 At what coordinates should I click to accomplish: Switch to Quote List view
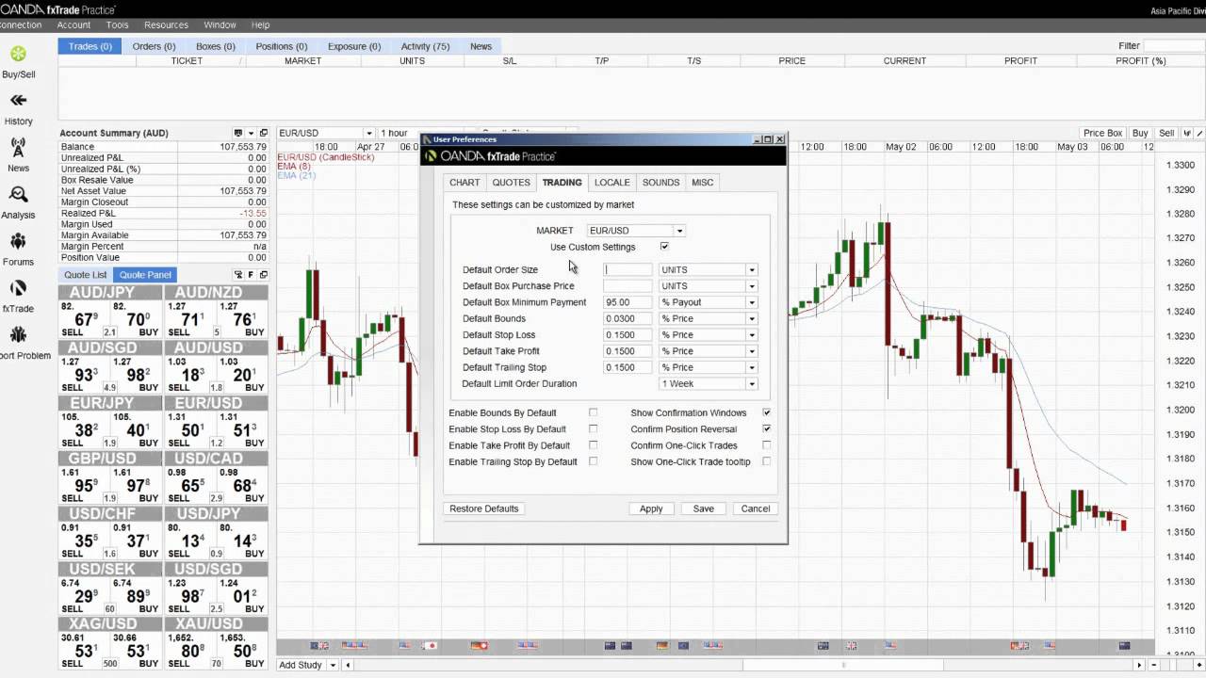(x=85, y=275)
